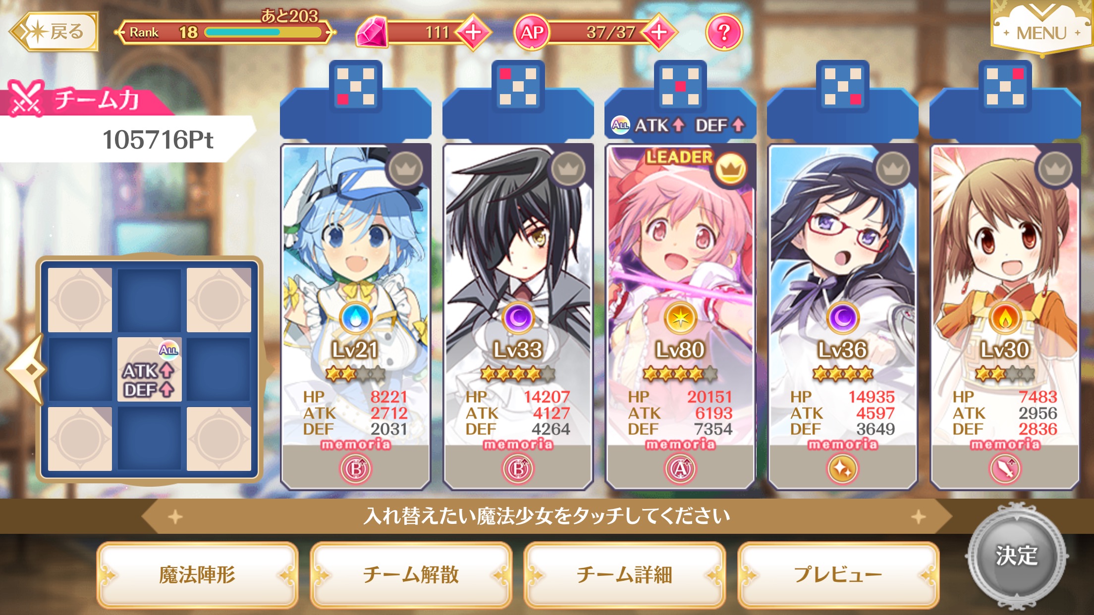Select the Lv80 leader character card
Viewport: 1094px width, 615px height.
coord(680,317)
